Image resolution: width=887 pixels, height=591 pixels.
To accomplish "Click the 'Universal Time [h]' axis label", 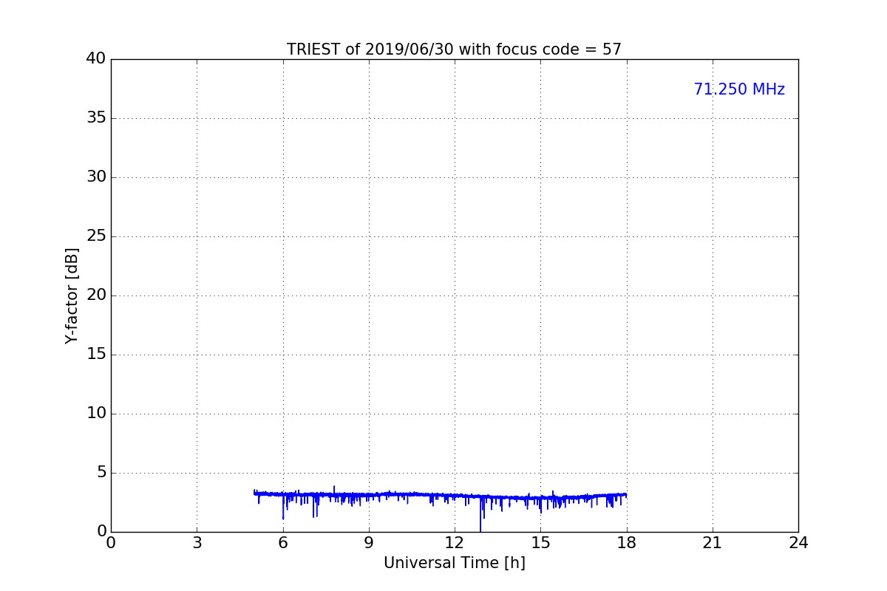I will click(454, 563).
